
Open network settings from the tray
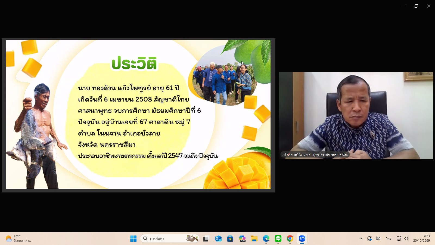coord(399,238)
